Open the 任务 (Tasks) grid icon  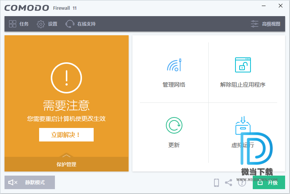click(x=13, y=24)
